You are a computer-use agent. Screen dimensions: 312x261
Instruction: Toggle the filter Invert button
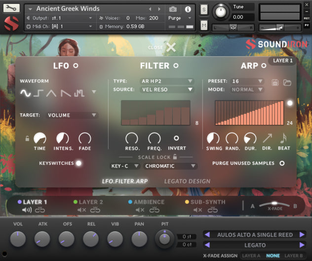176,138
